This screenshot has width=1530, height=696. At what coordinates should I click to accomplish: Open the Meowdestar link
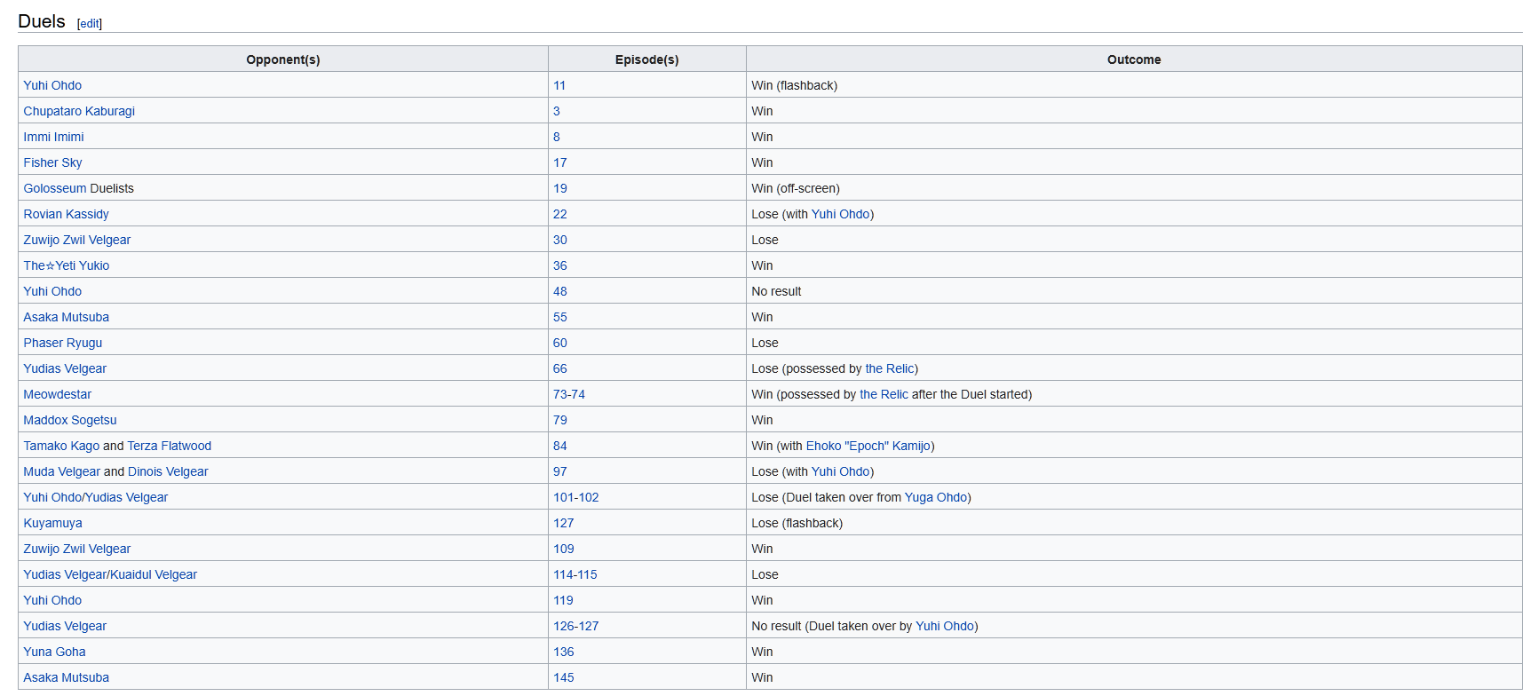pos(58,394)
